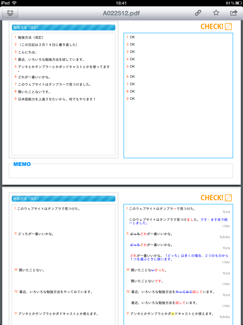Tap the chain link icon to copy link

click(x=198, y=13)
